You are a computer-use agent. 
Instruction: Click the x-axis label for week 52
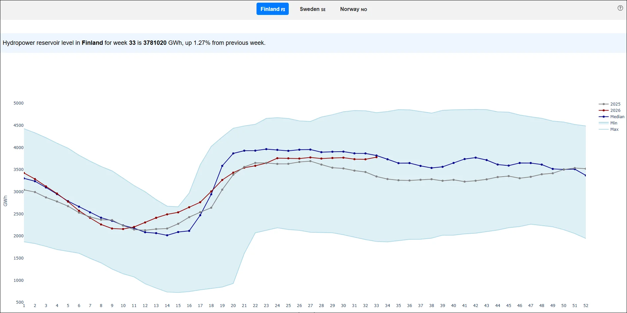(x=586, y=306)
